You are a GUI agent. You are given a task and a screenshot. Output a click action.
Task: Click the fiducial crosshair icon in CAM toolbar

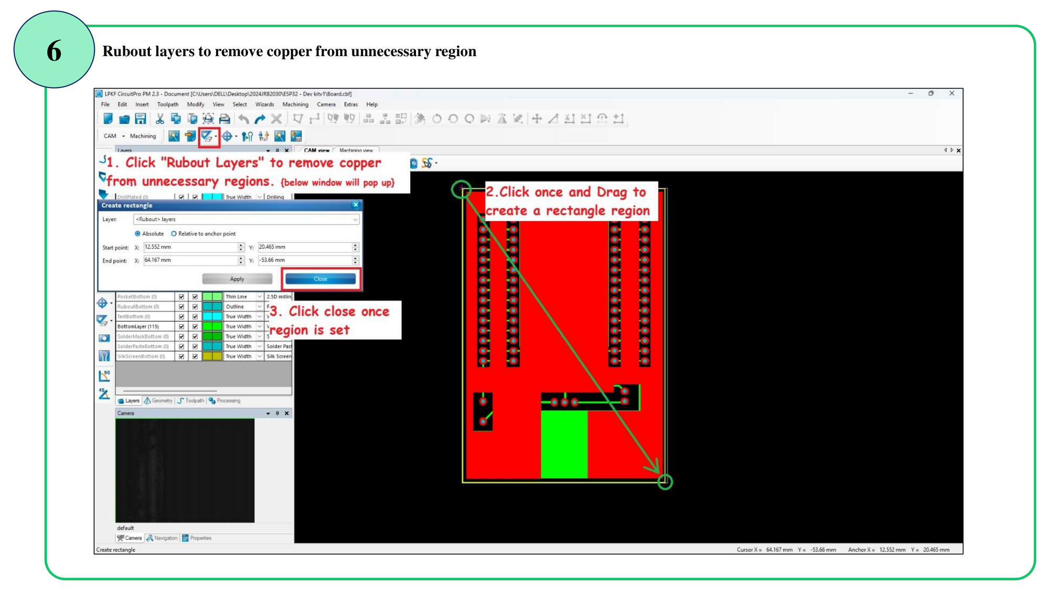tap(227, 136)
